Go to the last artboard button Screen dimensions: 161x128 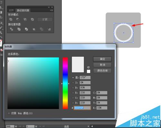(43, 126)
